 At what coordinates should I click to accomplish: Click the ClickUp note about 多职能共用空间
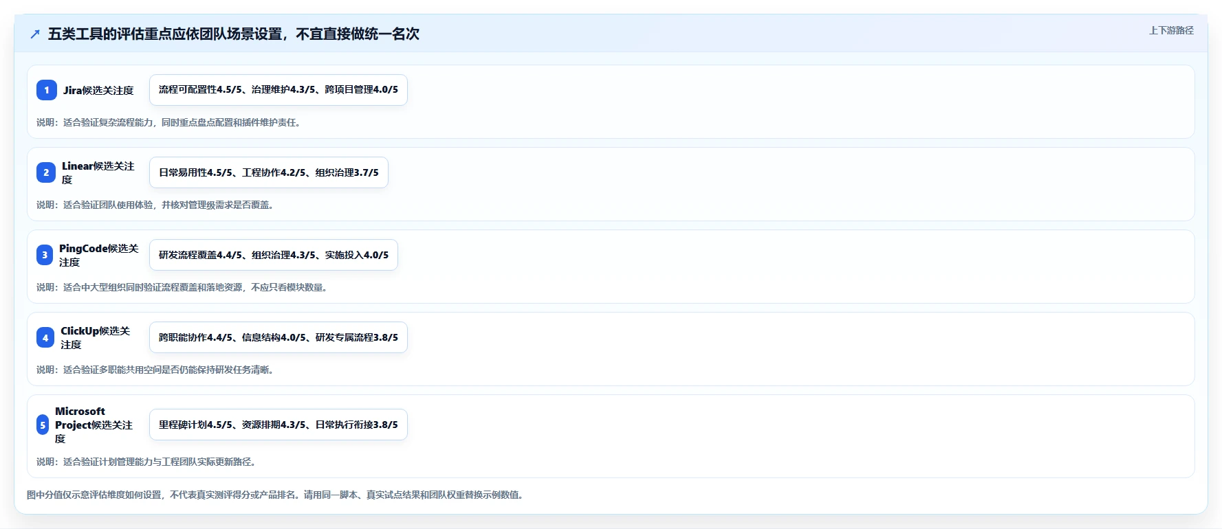[155, 370]
